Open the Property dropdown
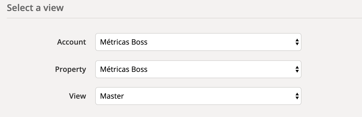Image resolution: width=362 pixels, height=117 pixels. coord(198,69)
